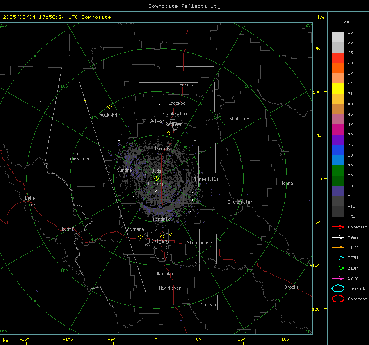Image resolution: width=369 pixels, height=345 pixels.
Task: Click the Hanna city label
Action: pyautogui.click(x=287, y=183)
